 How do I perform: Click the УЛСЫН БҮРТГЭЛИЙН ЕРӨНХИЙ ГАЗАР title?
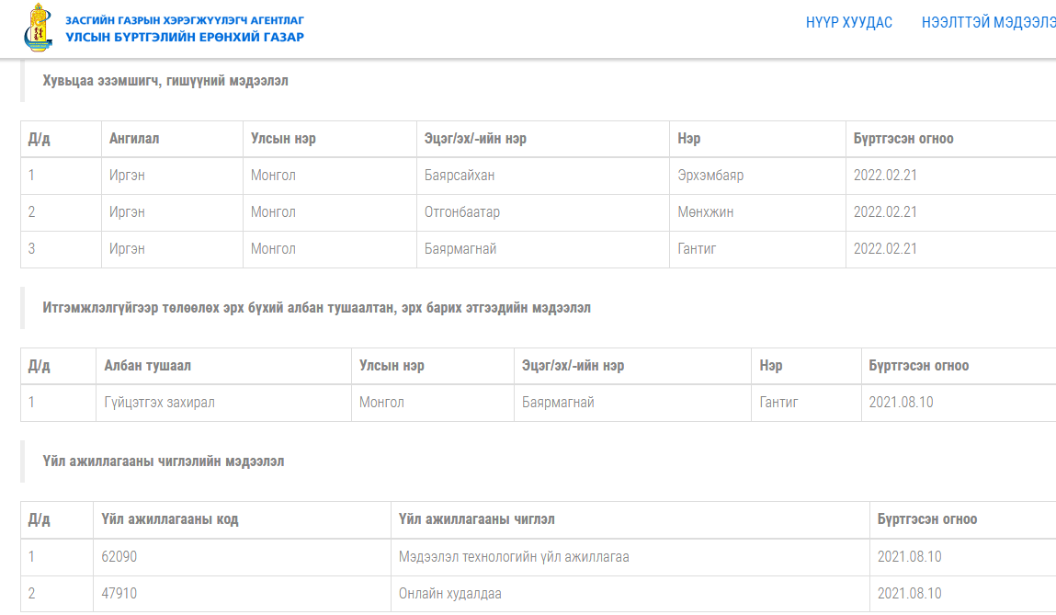pos(185,37)
